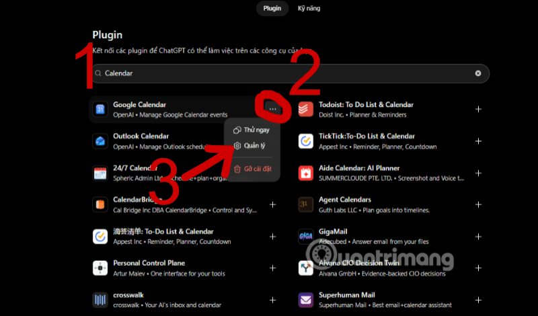Click the Agent Calendars plugin icon
This screenshot has width=538, height=316.
click(306, 205)
